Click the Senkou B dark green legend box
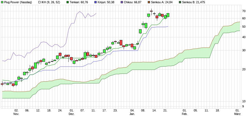 (x=180, y=2)
